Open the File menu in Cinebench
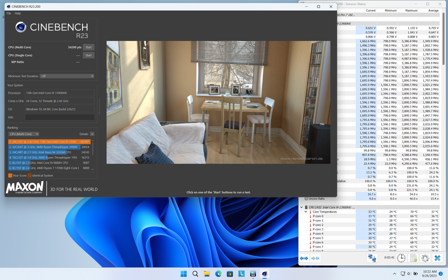Screen dimensions: 448x280 pyautogui.click(x=8, y=13)
